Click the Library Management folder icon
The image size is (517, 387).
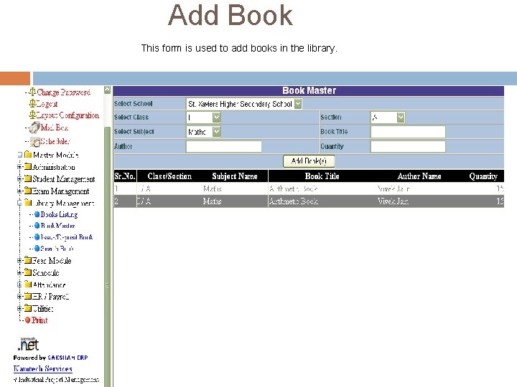tap(28, 203)
